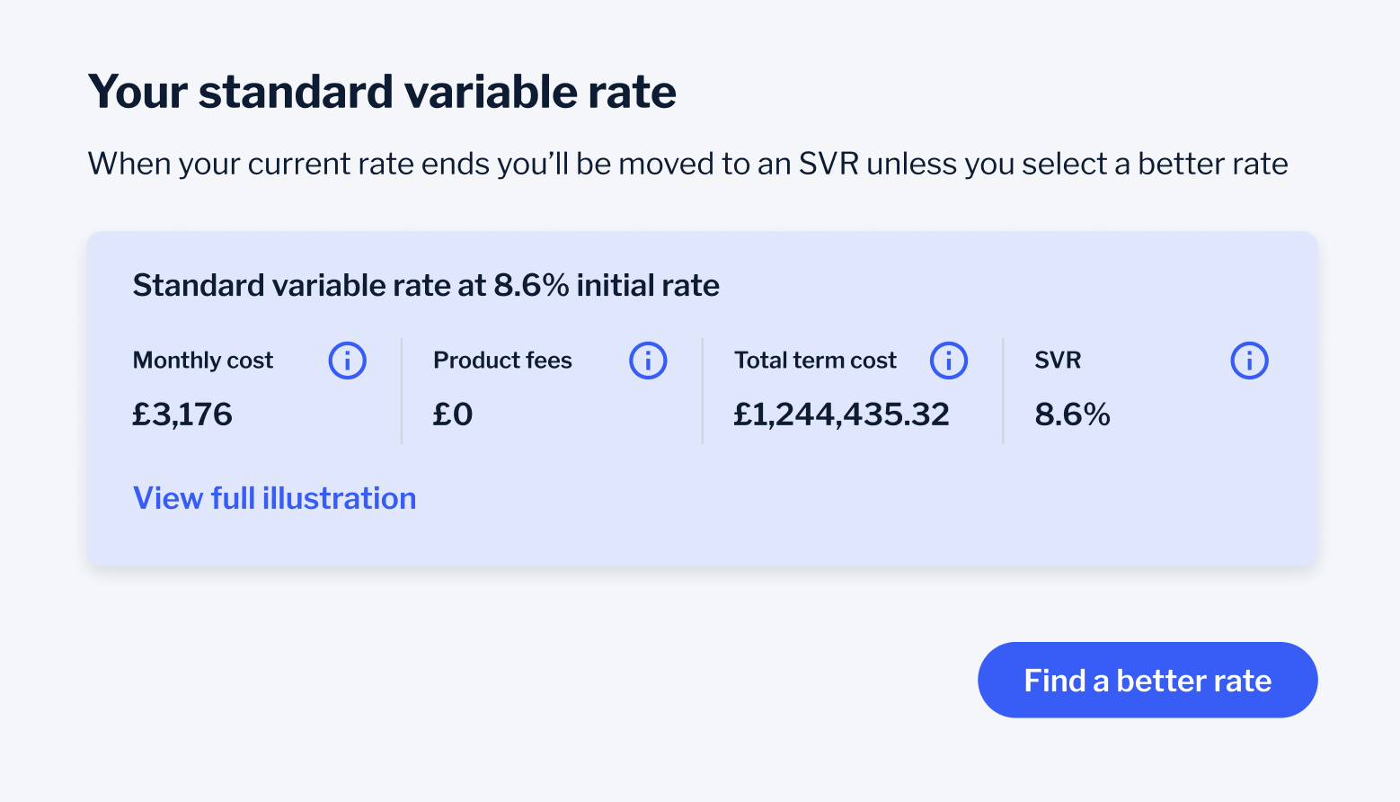This screenshot has width=1400, height=802.
Task: Click the Standard variable rate card heading
Action: pos(426,285)
